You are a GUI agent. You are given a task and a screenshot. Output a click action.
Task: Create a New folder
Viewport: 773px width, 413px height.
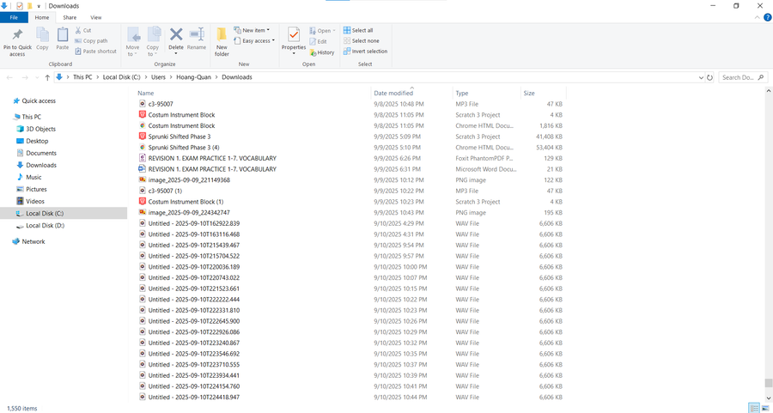[222, 41]
